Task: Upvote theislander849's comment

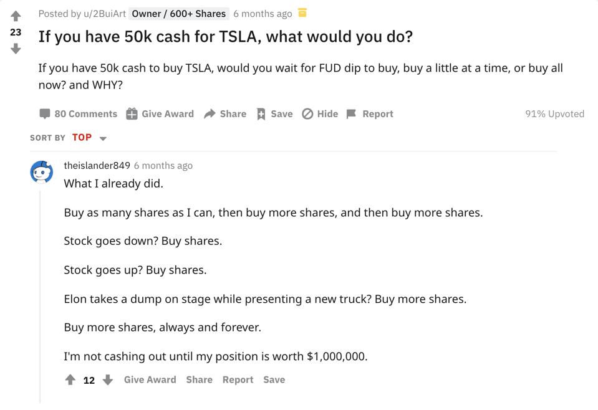Action: click(x=70, y=379)
